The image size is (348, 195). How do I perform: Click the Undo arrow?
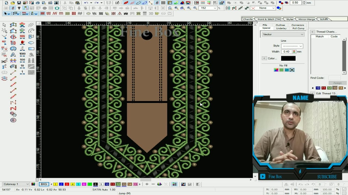tap(86, 3)
